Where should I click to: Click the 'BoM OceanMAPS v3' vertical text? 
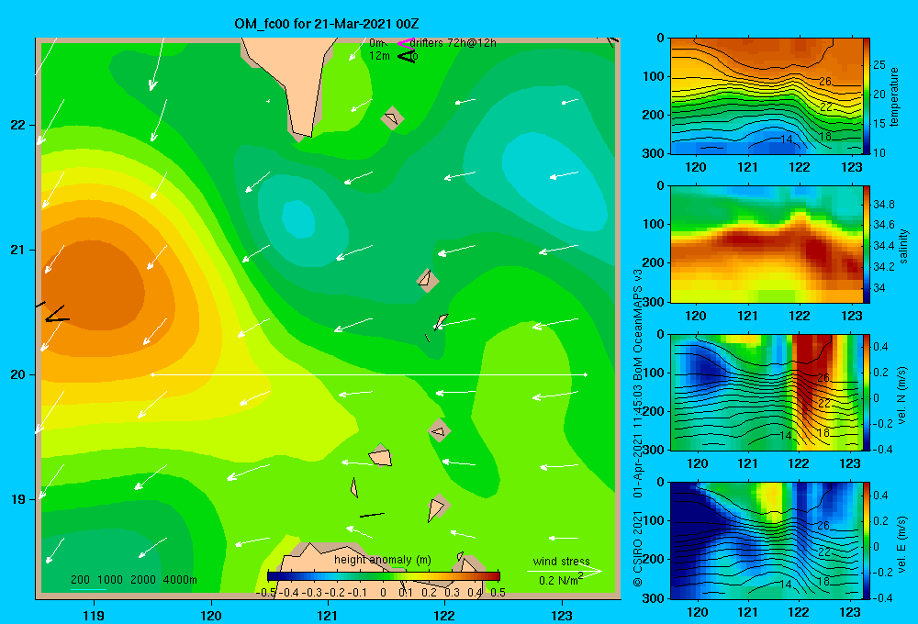click(x=638, y=326)
